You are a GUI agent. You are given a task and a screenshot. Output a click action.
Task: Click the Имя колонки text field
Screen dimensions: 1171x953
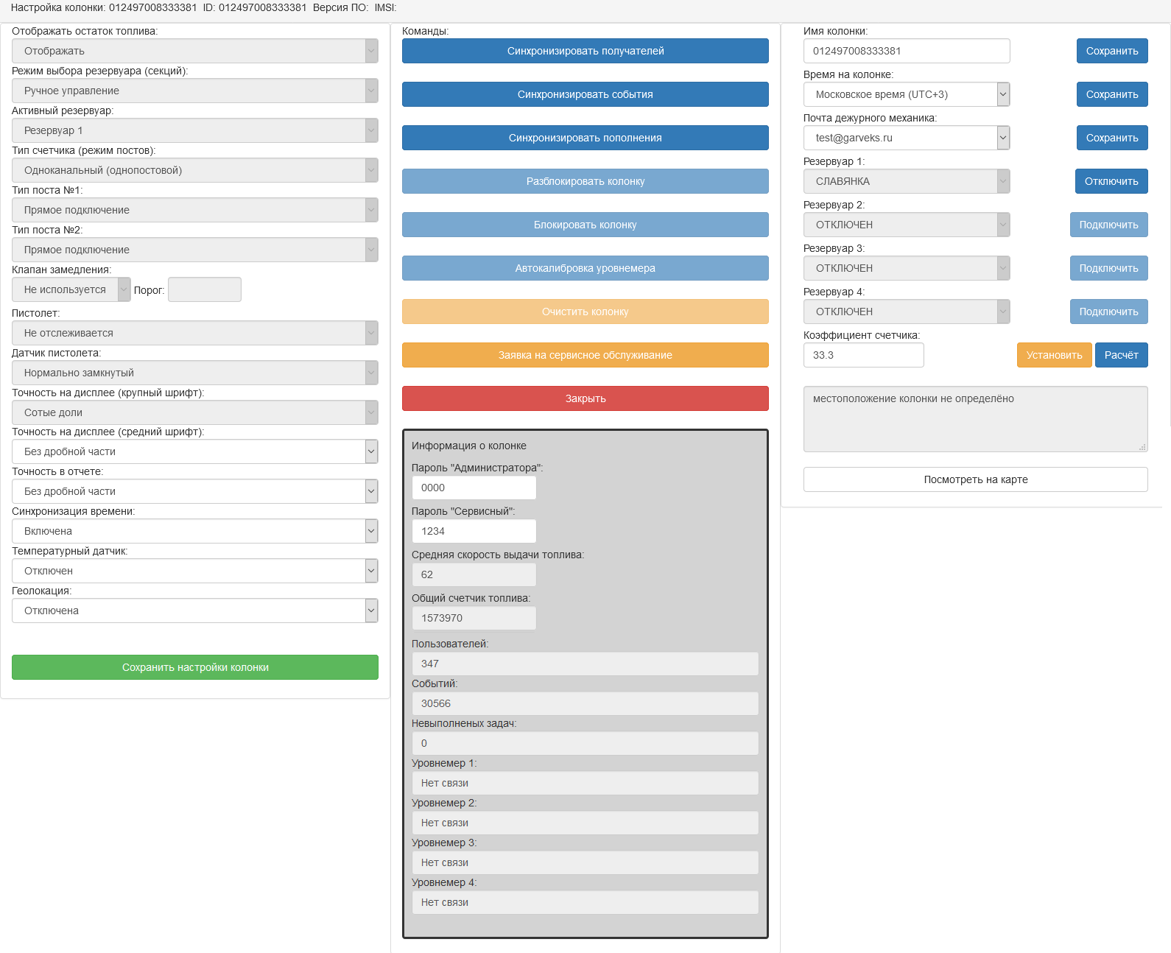point(906,51)
